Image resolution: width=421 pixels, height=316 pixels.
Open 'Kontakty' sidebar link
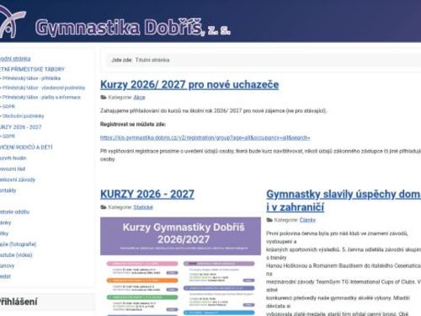[x=8, y=190]
